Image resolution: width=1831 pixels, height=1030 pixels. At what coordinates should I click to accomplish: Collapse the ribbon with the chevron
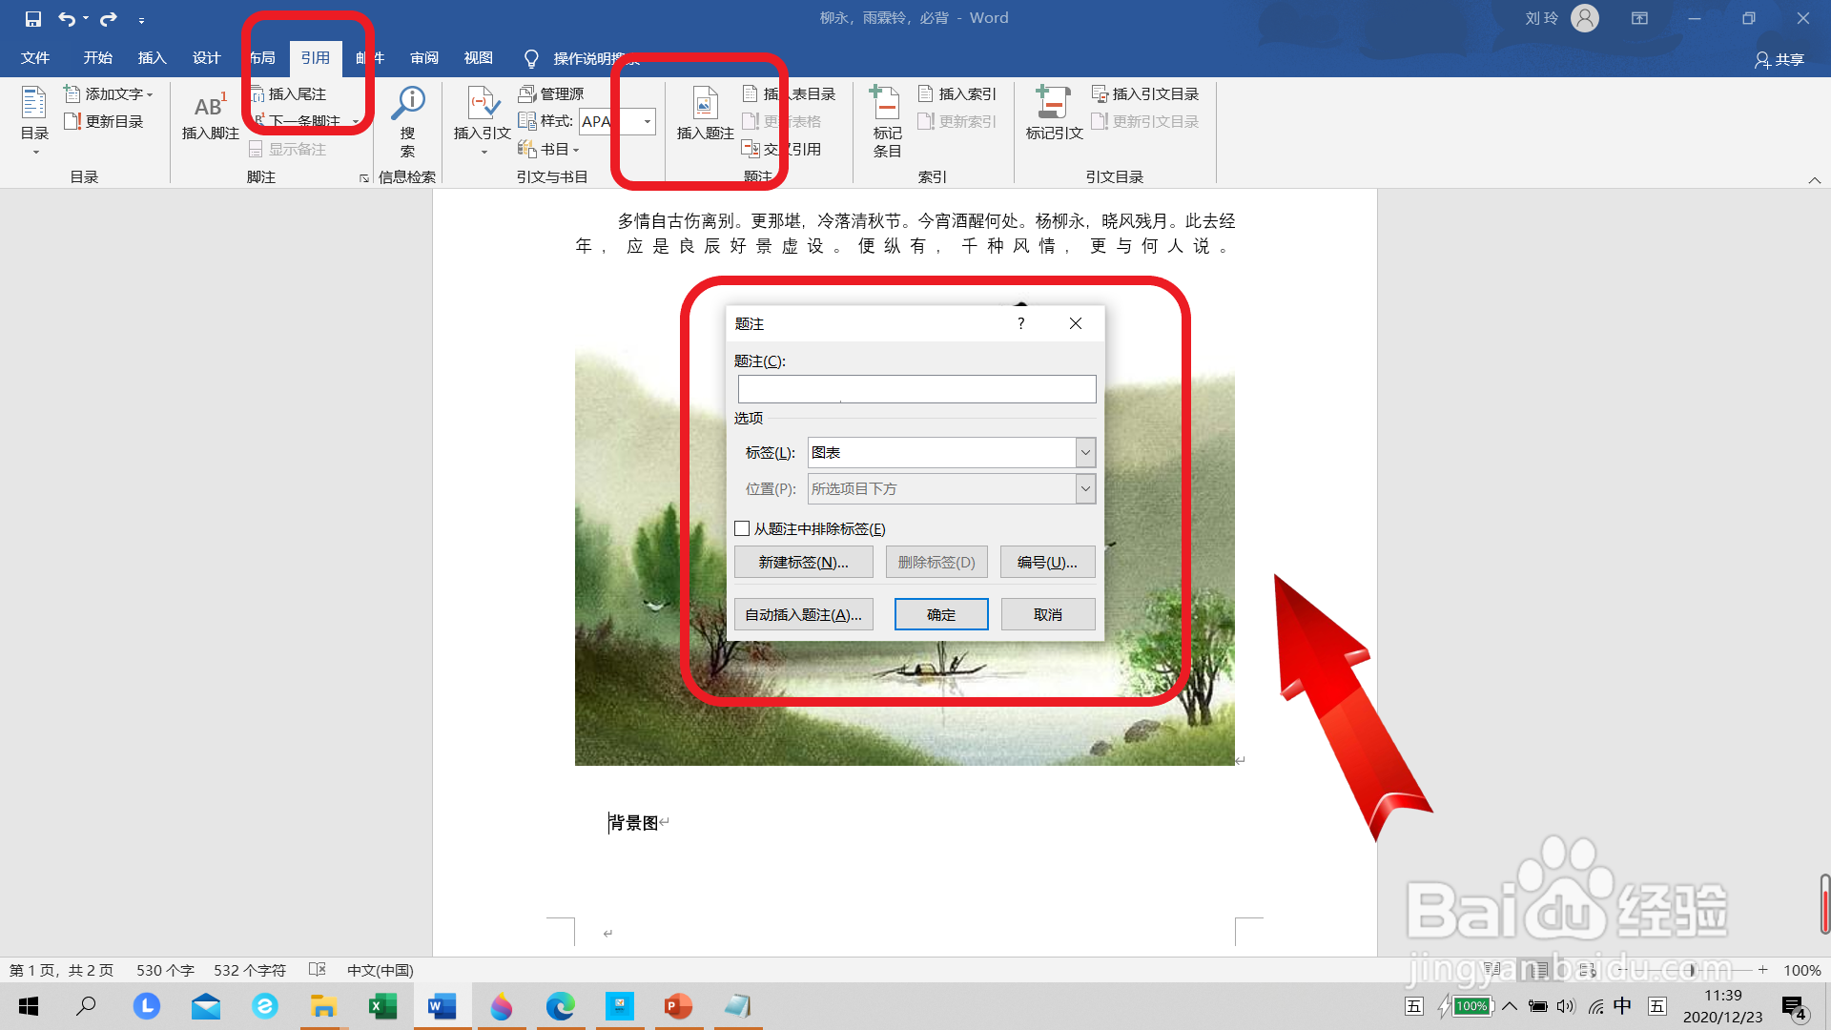tap(1815, 180)
